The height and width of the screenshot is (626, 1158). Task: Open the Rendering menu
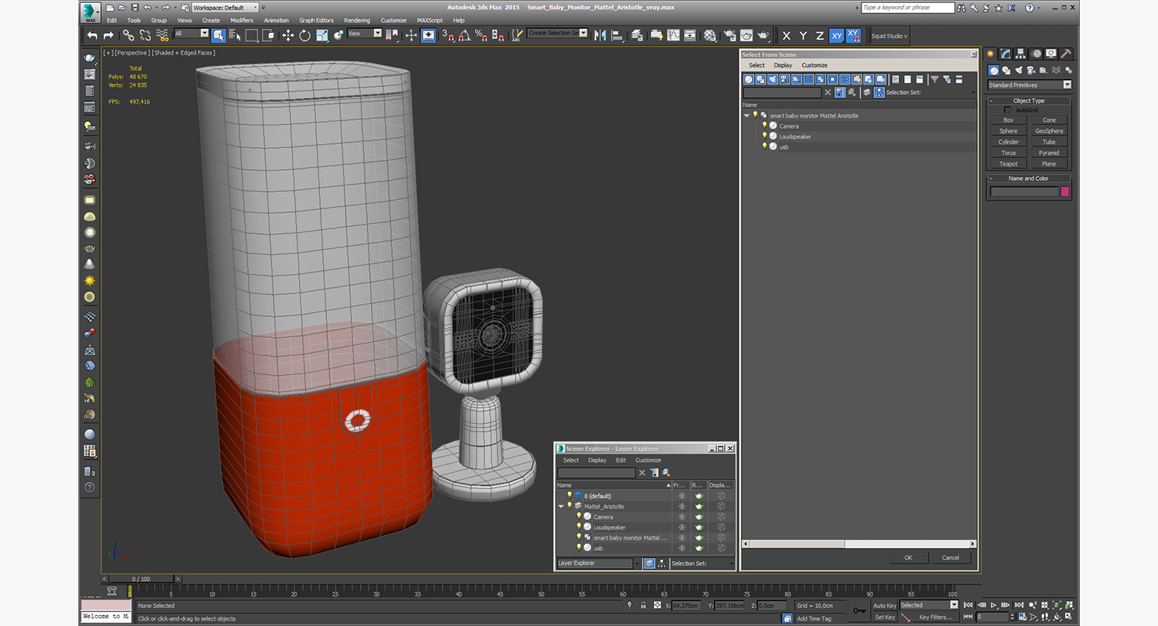coord(357,20)
